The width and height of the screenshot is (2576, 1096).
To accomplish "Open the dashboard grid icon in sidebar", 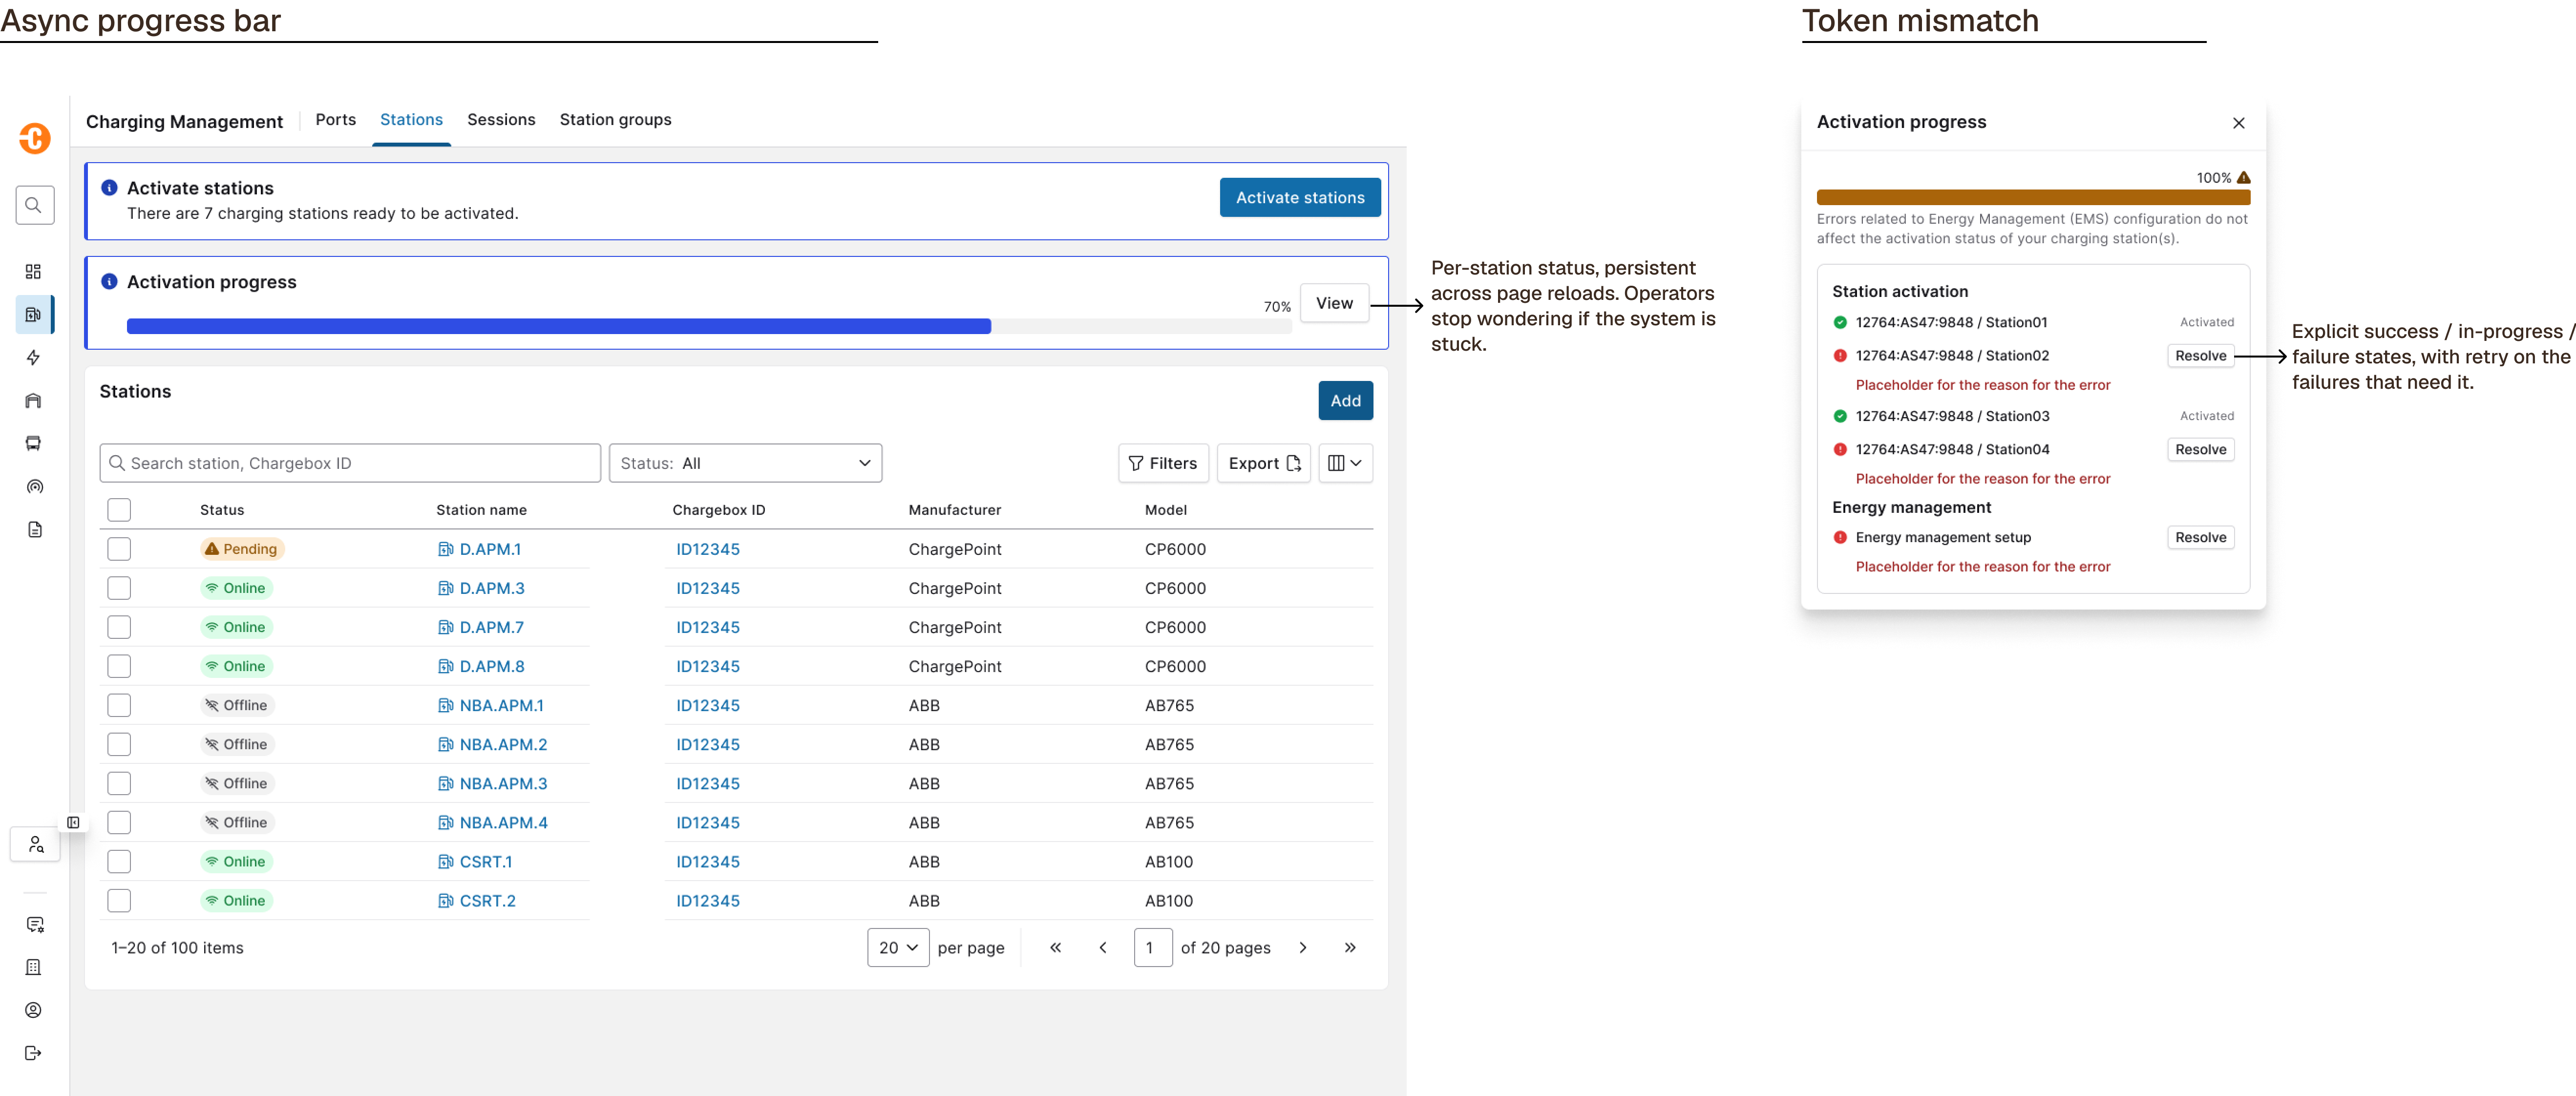I will [33, 272].
